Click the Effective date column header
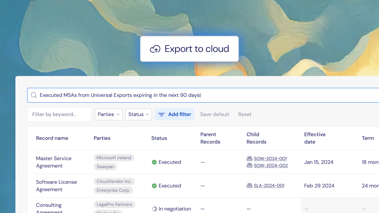Screen dimensions: 379x213 pos(315,138)
